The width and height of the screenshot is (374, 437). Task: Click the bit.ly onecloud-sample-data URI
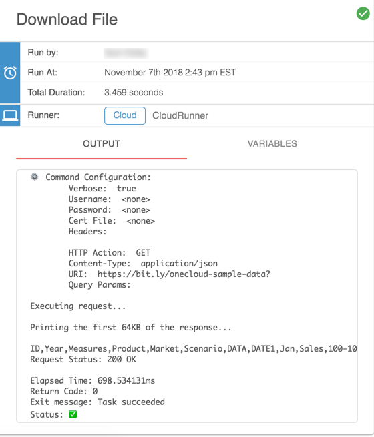(x=184, y=274)
